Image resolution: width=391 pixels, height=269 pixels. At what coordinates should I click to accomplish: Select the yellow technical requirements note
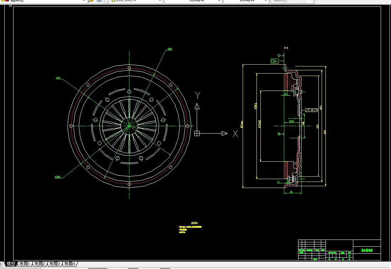pos(190,228)
